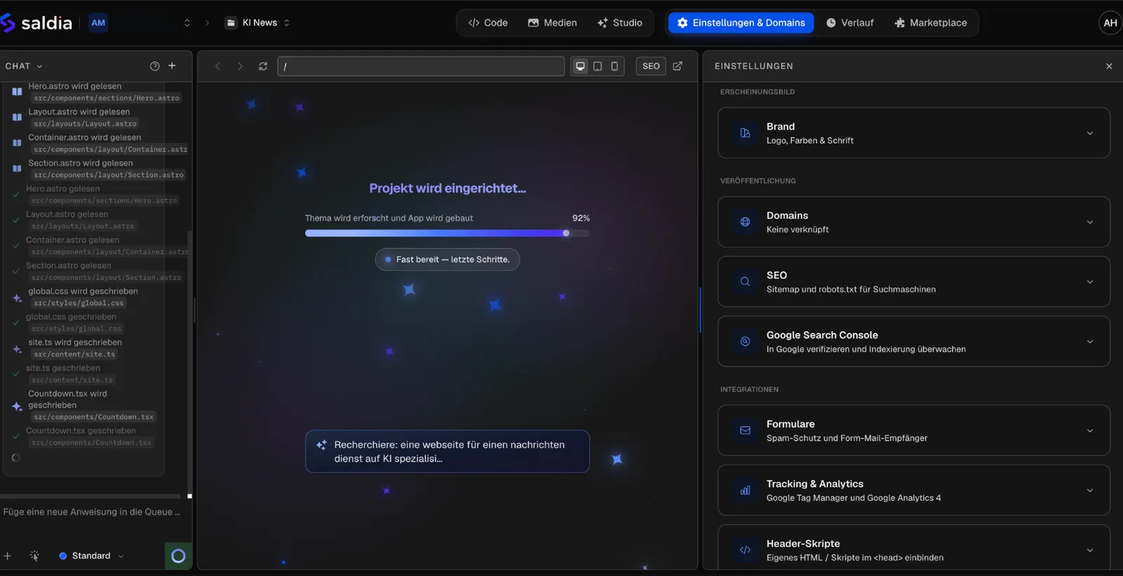This screenshot has width=1123, height=576.
Task: Start a new chat with plus icon
Action: click(x=172, y=66)
